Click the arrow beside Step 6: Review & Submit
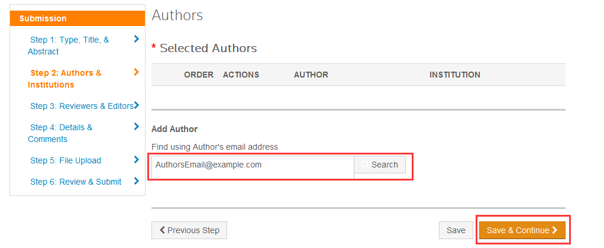The height and width of the screenshot is (248, 604). pyautogui.click(x=137, y=181)
